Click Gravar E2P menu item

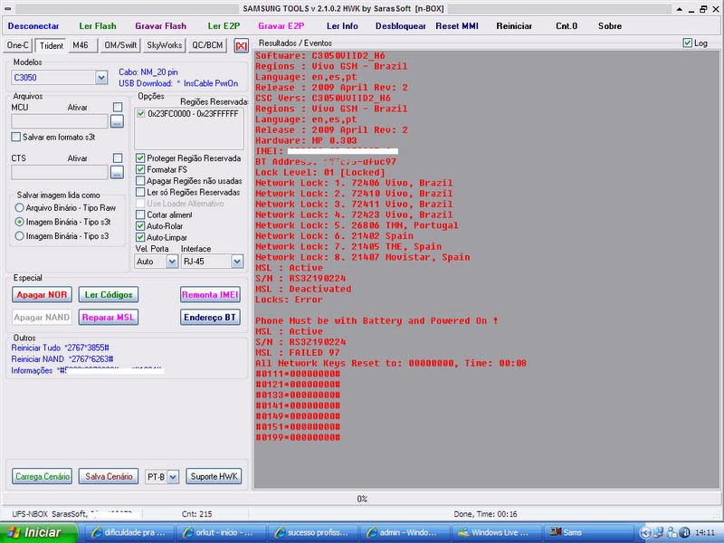tap(281, 26)
